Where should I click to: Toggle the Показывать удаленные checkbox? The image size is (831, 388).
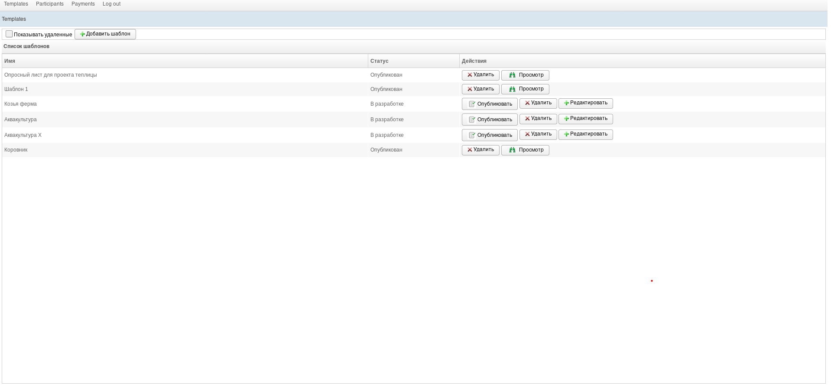click(x=9, y=34)
